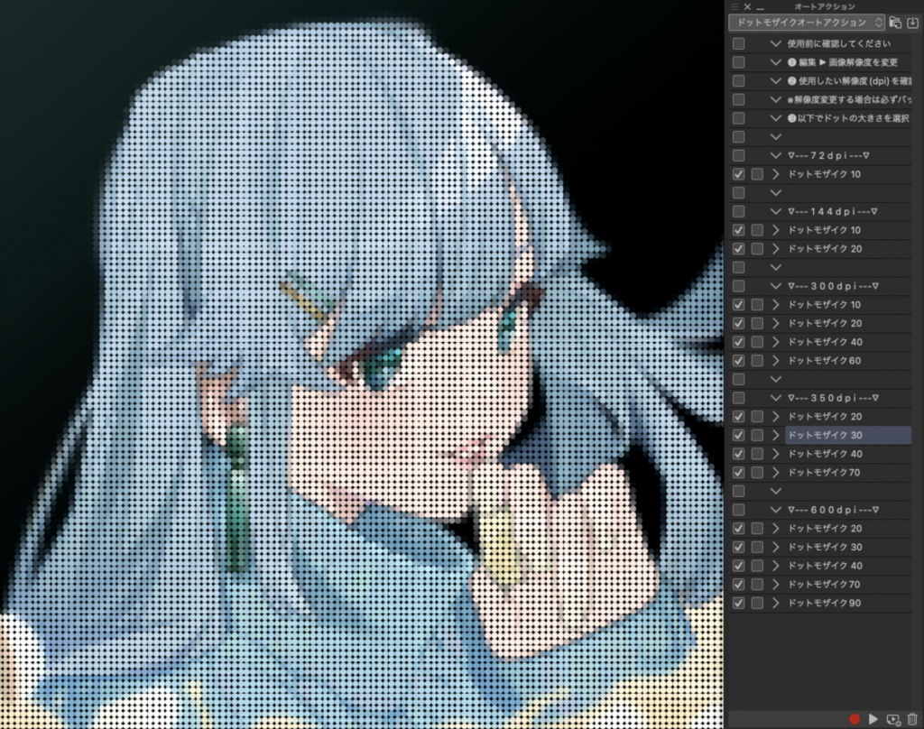This screenshot has width=924, height=729.
Task: Select the 144dpi ドットモザイク 20 action
Action: click(x=825, y=249)
